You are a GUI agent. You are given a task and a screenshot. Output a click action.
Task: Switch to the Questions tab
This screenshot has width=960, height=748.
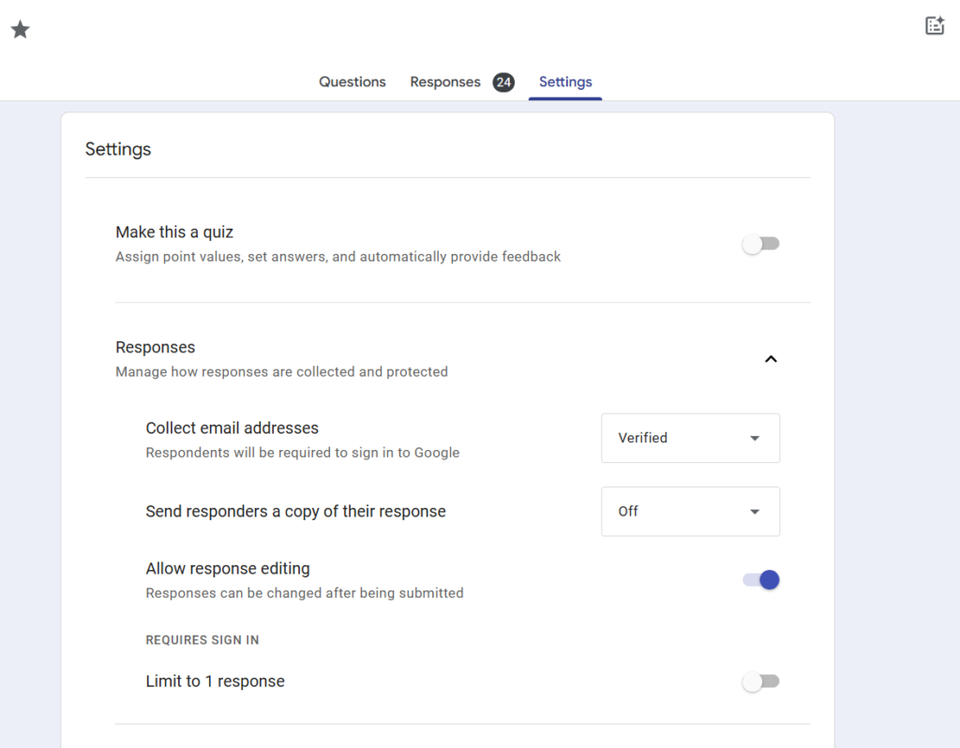coord(352,82)
